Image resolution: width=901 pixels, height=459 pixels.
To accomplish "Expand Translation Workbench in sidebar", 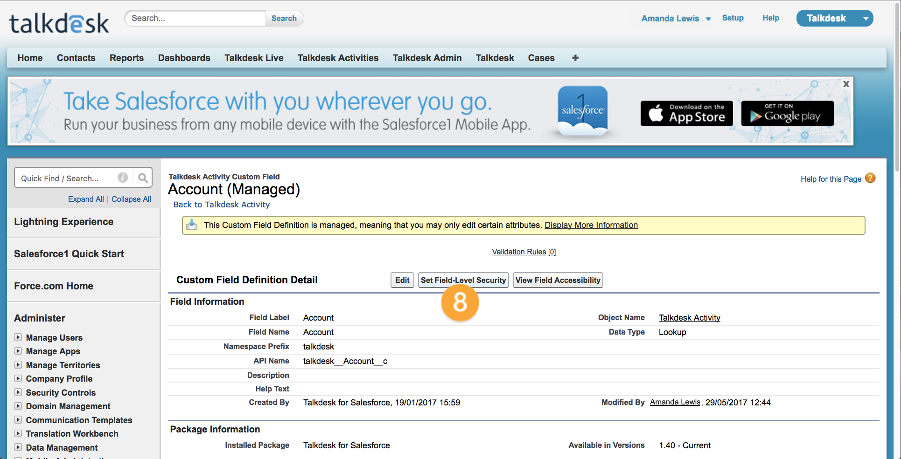I will [x=18, y=433].
